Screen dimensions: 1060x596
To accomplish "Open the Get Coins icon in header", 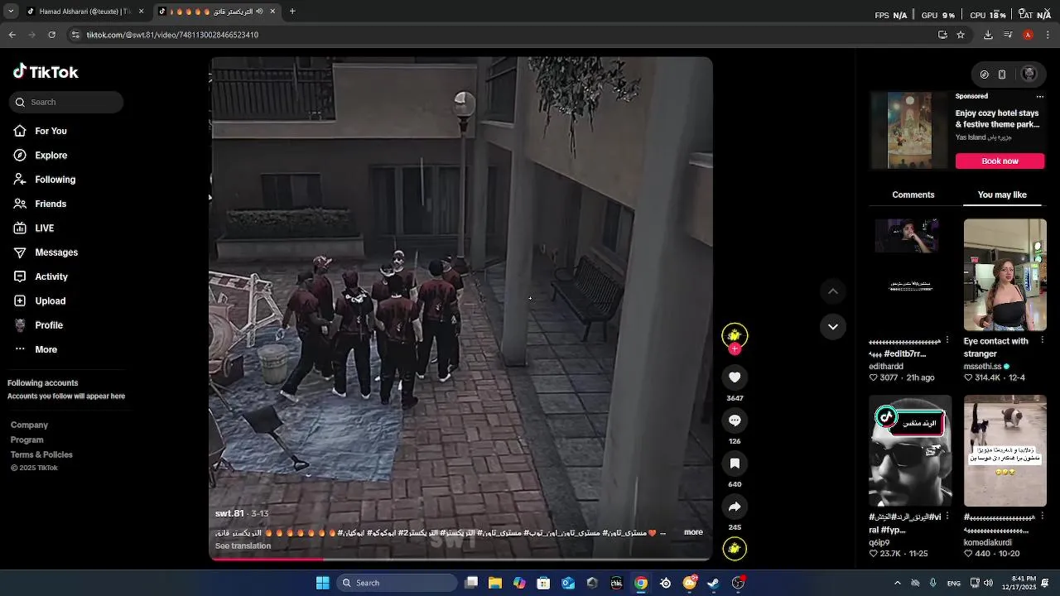I will click(x=984, y=74).
